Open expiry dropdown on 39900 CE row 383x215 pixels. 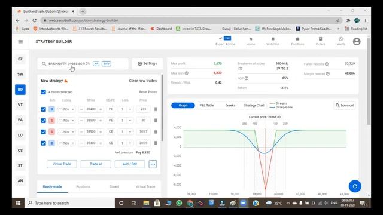(66, 131)
